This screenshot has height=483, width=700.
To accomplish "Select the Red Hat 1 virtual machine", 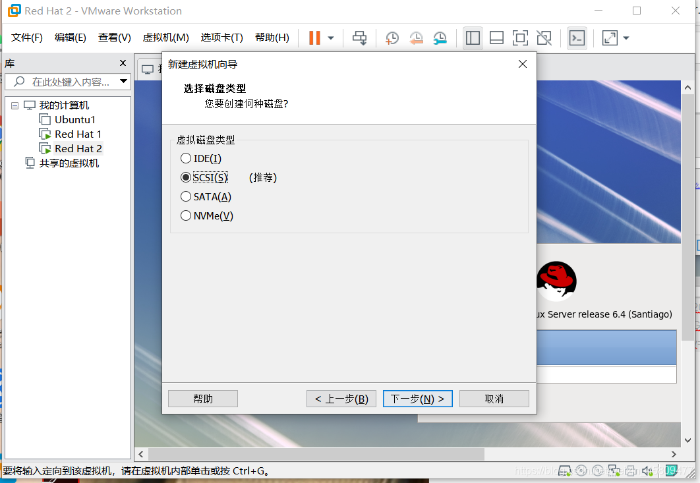I will pos(78,134).
